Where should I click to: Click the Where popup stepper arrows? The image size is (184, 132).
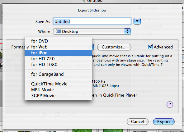pyautogui.click(x=128, y=31)
